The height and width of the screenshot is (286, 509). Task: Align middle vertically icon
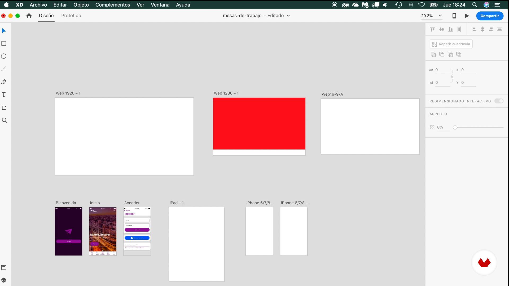[442, 29]
